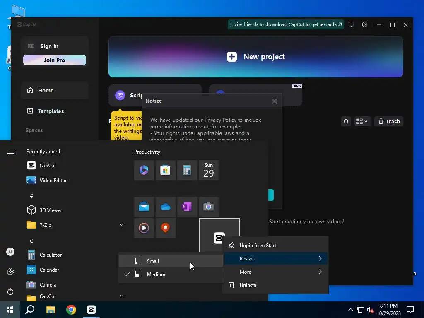Open the Maps tile
Screen dimensions: 424x318
165,228
